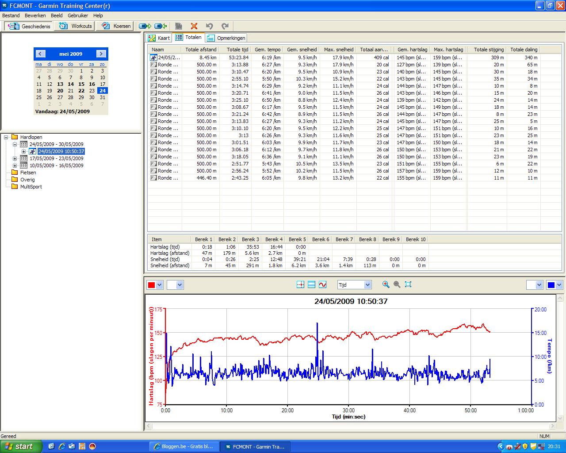Viewport: 566px width, 453px height.
Task: Toggle the chart horizontal bands icon
Action: 311,284
